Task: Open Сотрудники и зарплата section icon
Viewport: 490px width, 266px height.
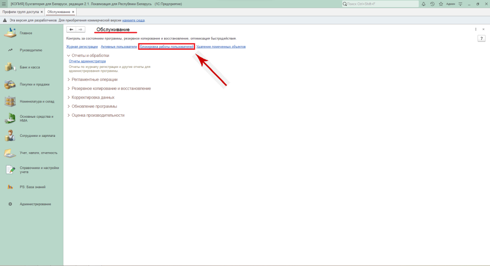Action: pos(10,136)
